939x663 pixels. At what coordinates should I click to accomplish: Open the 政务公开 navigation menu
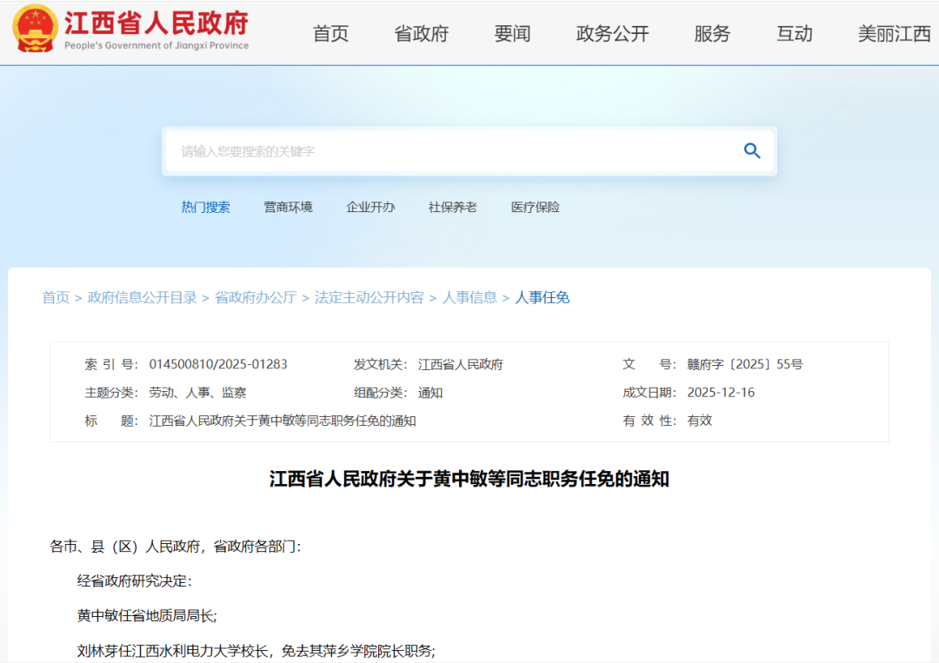(612, 34)
